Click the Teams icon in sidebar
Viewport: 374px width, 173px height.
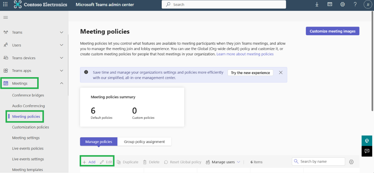(6, 32)
